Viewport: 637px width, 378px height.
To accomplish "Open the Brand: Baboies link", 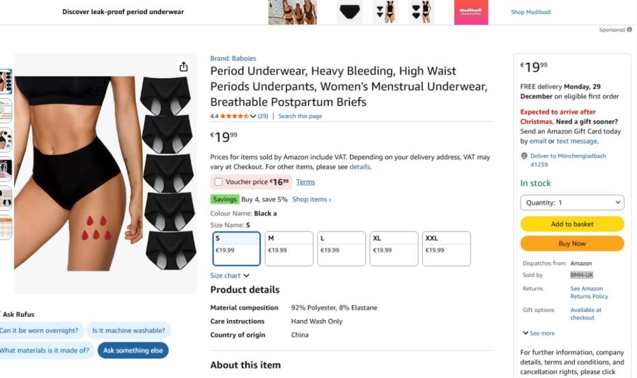I will coord(233,59).
